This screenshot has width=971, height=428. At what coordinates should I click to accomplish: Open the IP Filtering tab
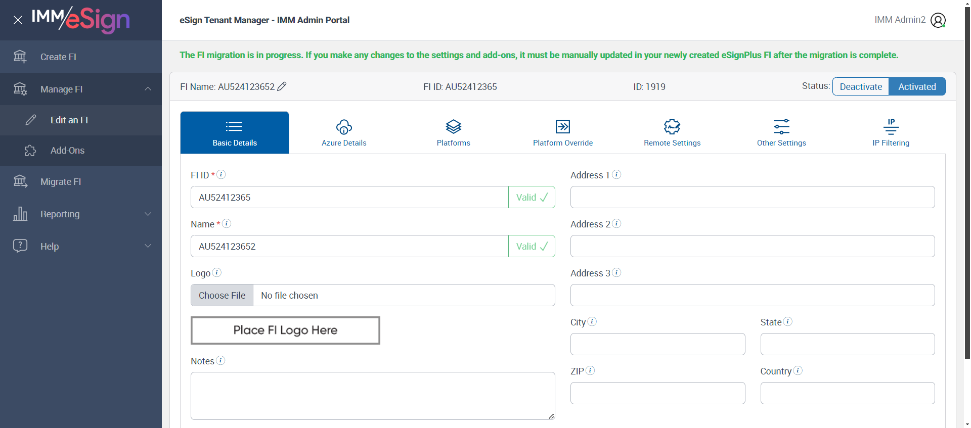[891, 132]
